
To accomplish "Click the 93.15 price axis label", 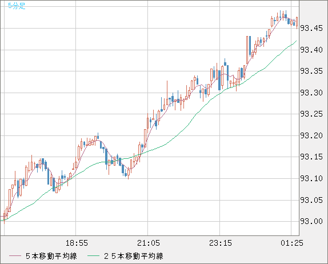I will (x=311, y=157).
